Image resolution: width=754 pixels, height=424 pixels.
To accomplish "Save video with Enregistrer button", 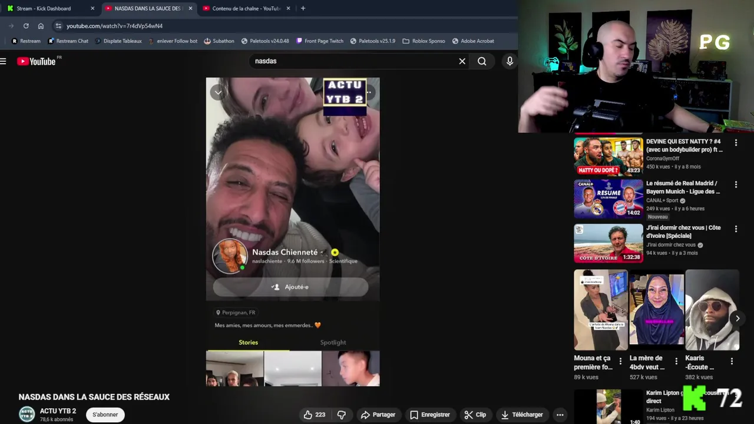I will click(430, 415).
